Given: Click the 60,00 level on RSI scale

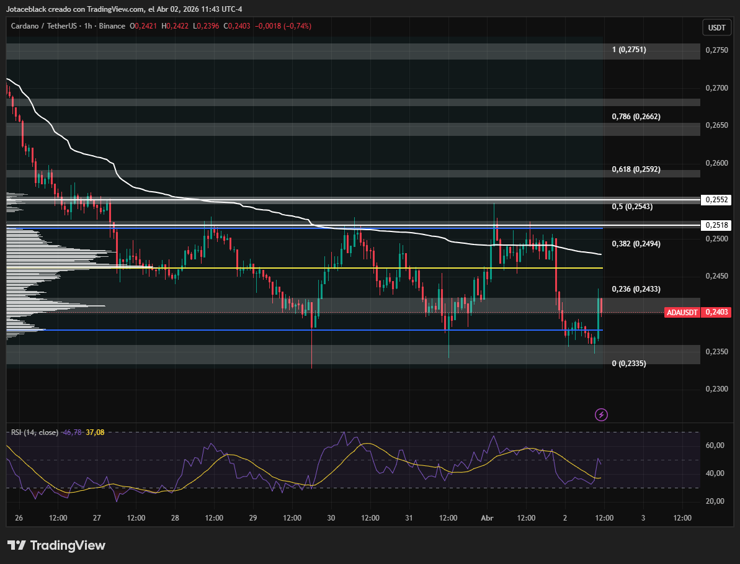Looking at the screenshot, I should coord(715,445).
